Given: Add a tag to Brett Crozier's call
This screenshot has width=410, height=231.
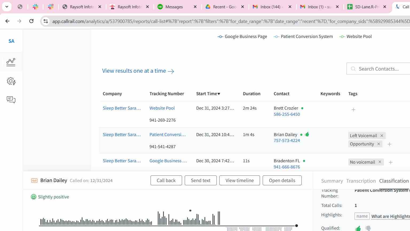Looking at the screenshot, I should click(353, 110).
